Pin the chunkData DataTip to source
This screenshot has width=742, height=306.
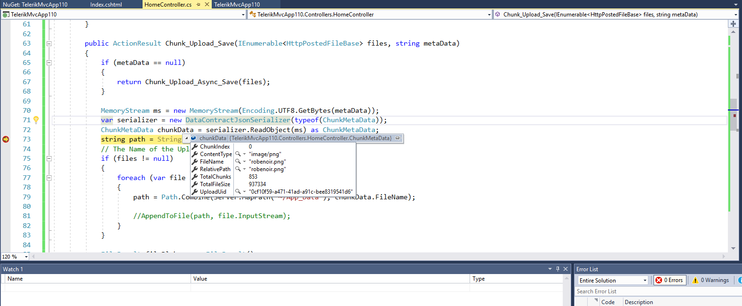[398, 138]
